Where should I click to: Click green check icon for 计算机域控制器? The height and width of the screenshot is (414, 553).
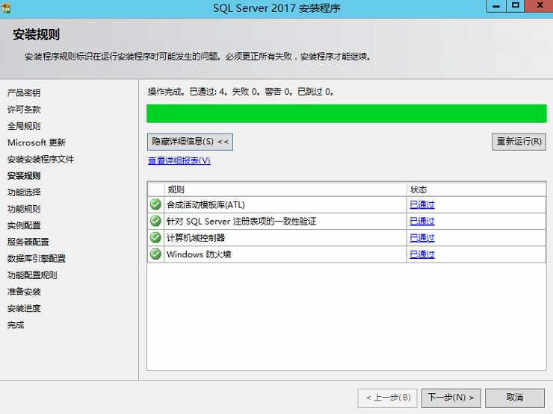click(x=155, y=238)
